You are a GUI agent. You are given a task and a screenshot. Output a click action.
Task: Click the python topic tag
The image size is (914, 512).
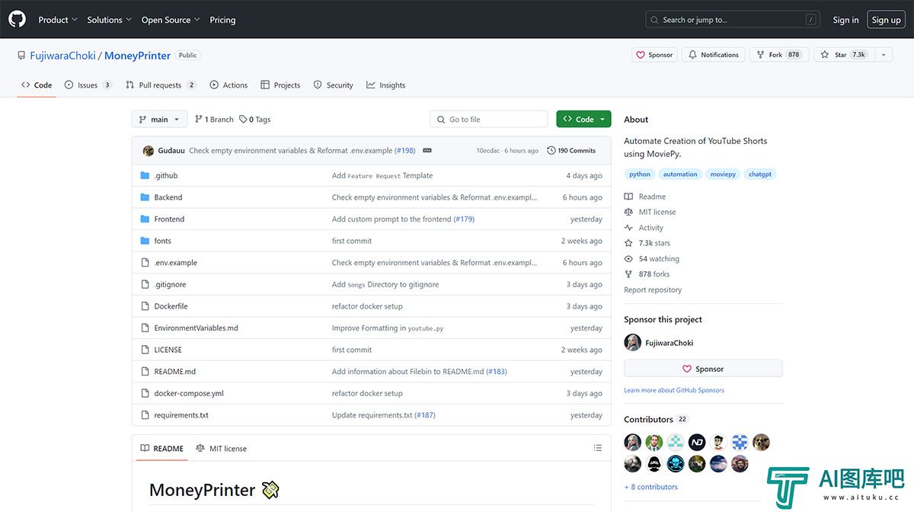pos(640,174)
